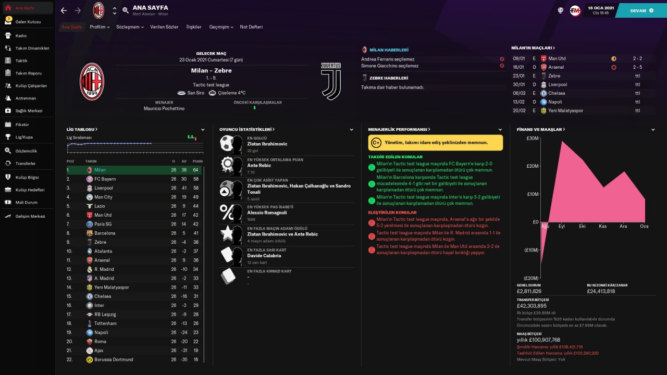Open Oyuncu İstatistikleri panel options chevron
The height and width of the screenshot is (375, 667).
(351, 129)
